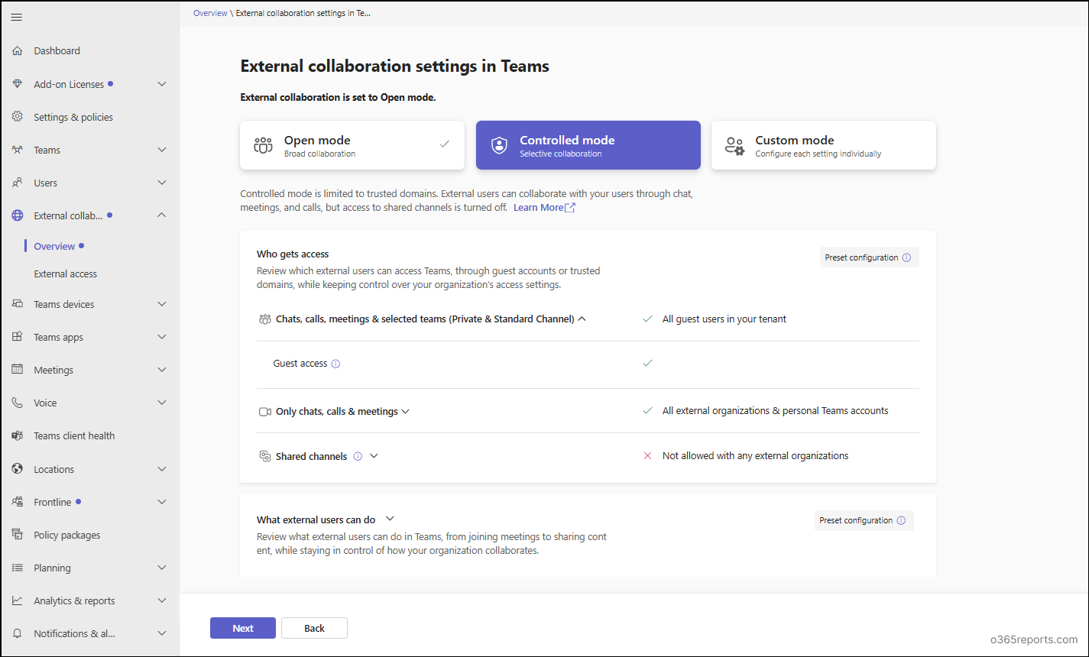1089x657 pixels.
Task: Click the Next button
Action: coord(243,628)
